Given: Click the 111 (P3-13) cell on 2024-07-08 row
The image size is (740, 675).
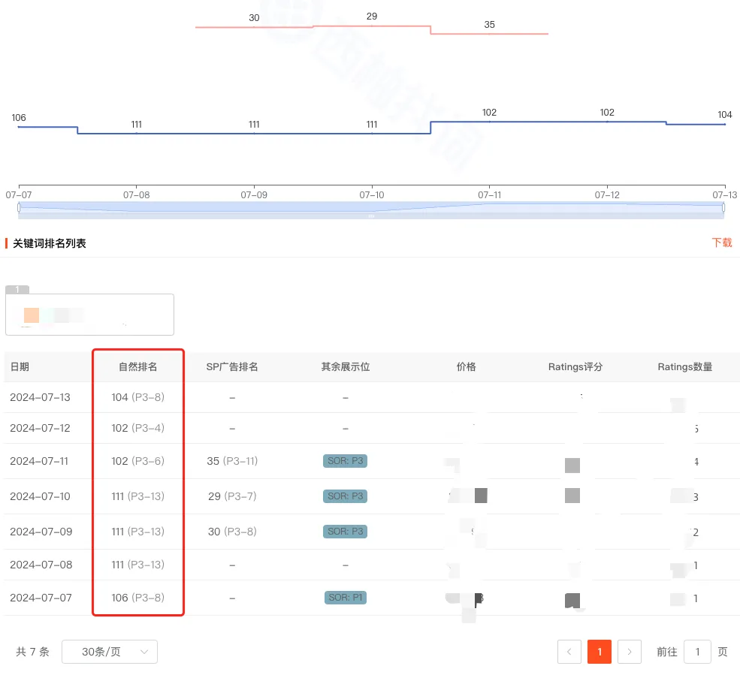Looking at the screenshot, I should click(x=137, y=565).
